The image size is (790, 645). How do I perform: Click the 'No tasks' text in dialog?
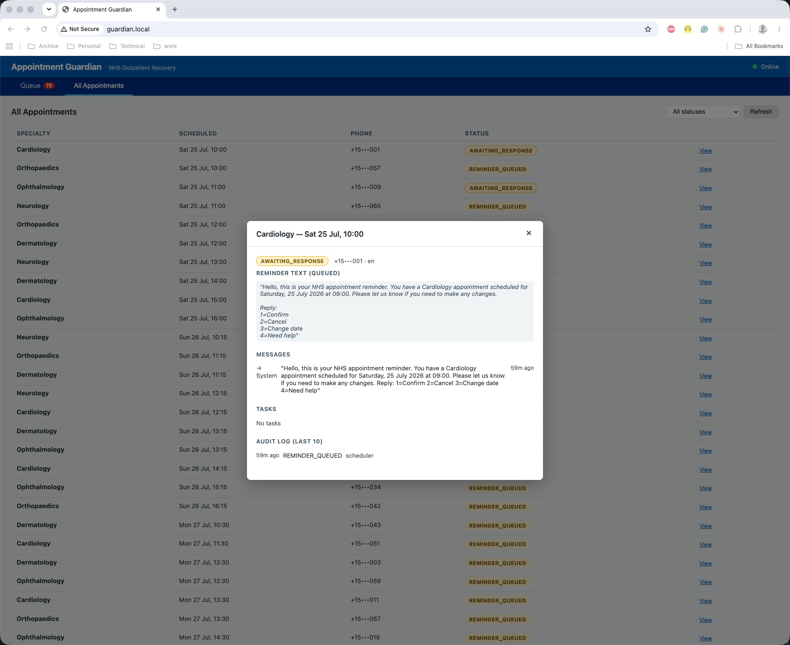(x=268, y=424)
